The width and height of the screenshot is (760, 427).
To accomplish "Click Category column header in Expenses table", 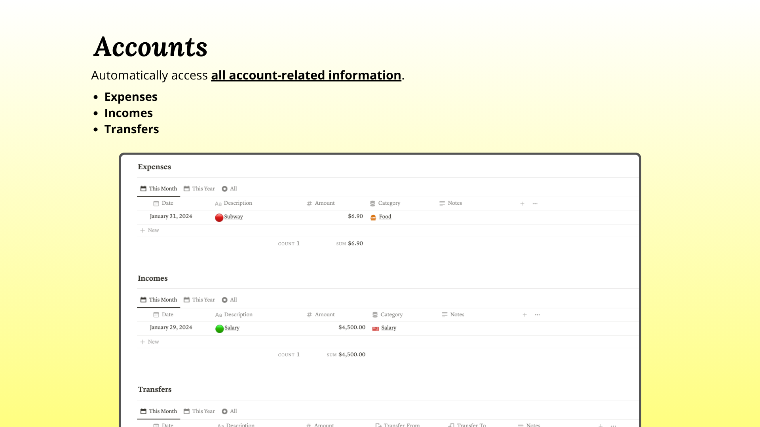I will (x=385, y=203).
